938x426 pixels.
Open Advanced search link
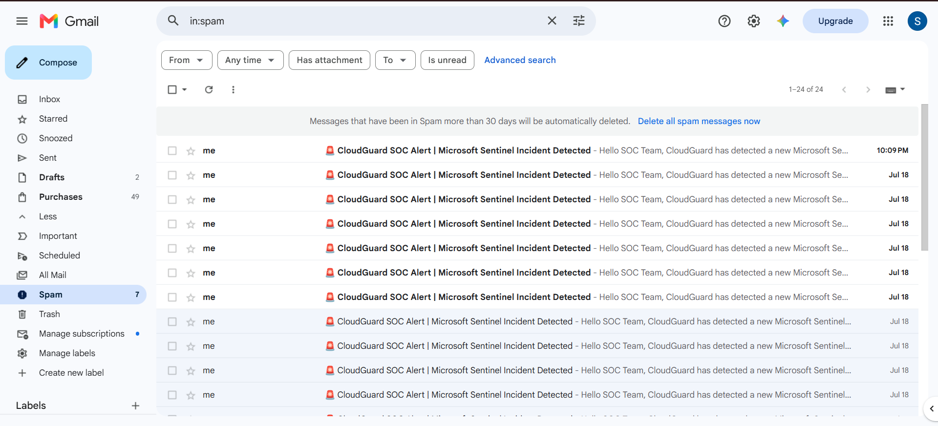pos(520,60)
